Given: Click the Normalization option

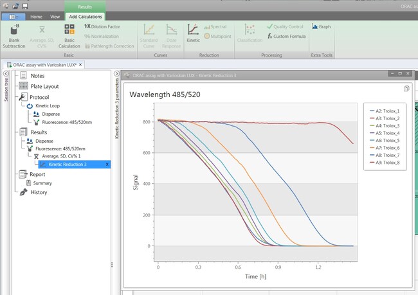Looking at the screenshot, I should click(102, 36).
